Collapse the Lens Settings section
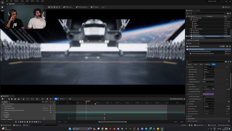This screenshot has width=232, height=131. 187,67
